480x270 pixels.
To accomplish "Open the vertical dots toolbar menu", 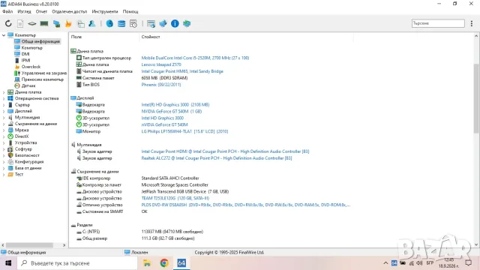I will point(472,23).
